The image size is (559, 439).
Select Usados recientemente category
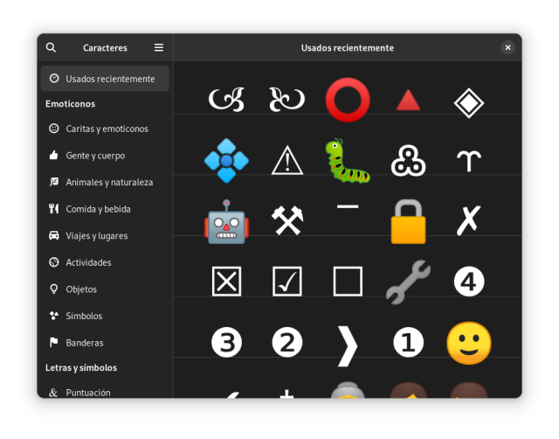coord(105,79)
